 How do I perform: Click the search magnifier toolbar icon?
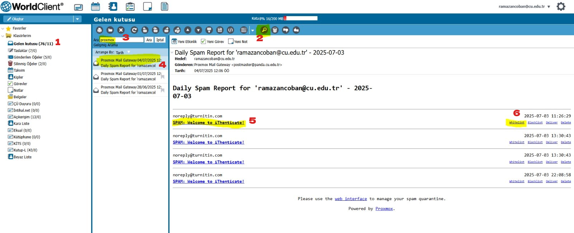coord(264,30)
